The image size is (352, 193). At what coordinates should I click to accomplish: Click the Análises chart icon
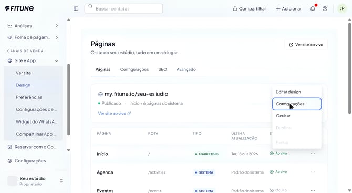(9, 26)
